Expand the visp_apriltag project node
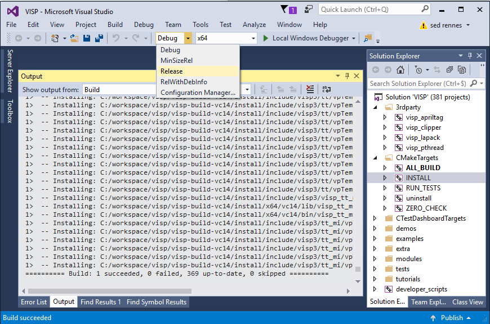 (x=385, y=117)
